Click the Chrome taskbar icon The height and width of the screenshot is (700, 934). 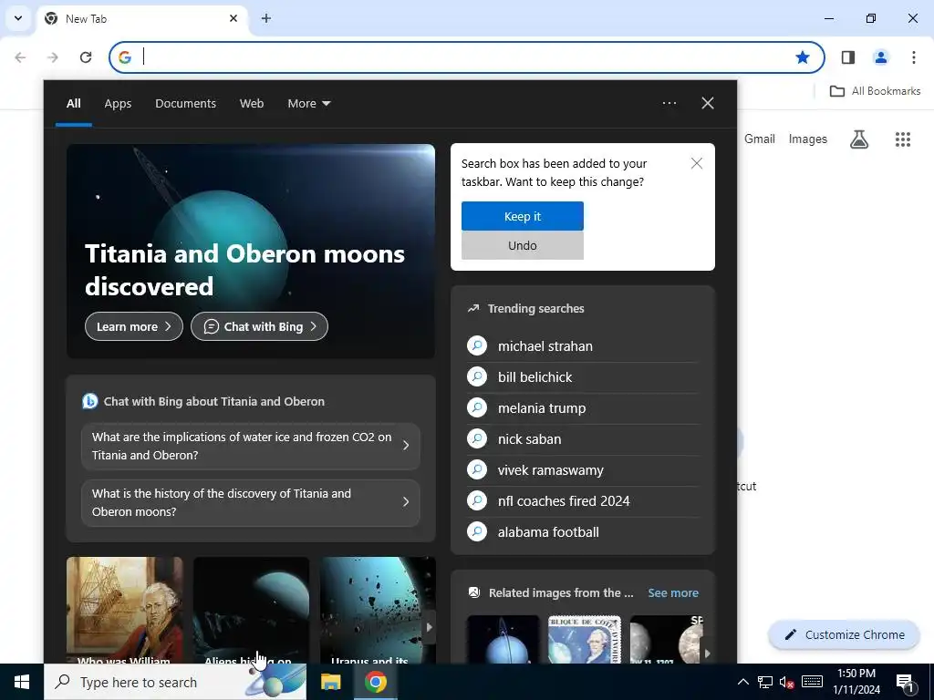[375, 682]
